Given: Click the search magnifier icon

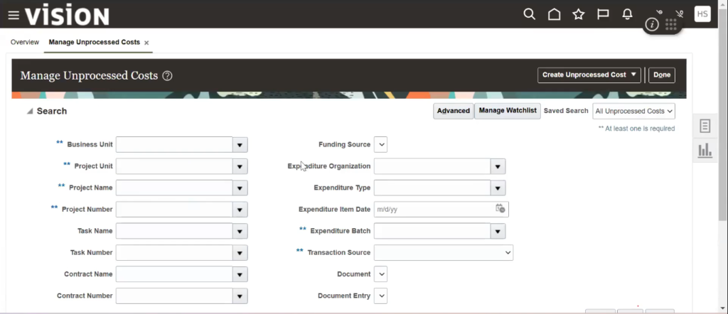Looking at the screenshot, I should [529, 14].
